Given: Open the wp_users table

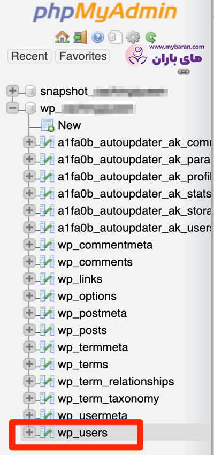Looking at the screenshot, I should [x=82, y=433].
